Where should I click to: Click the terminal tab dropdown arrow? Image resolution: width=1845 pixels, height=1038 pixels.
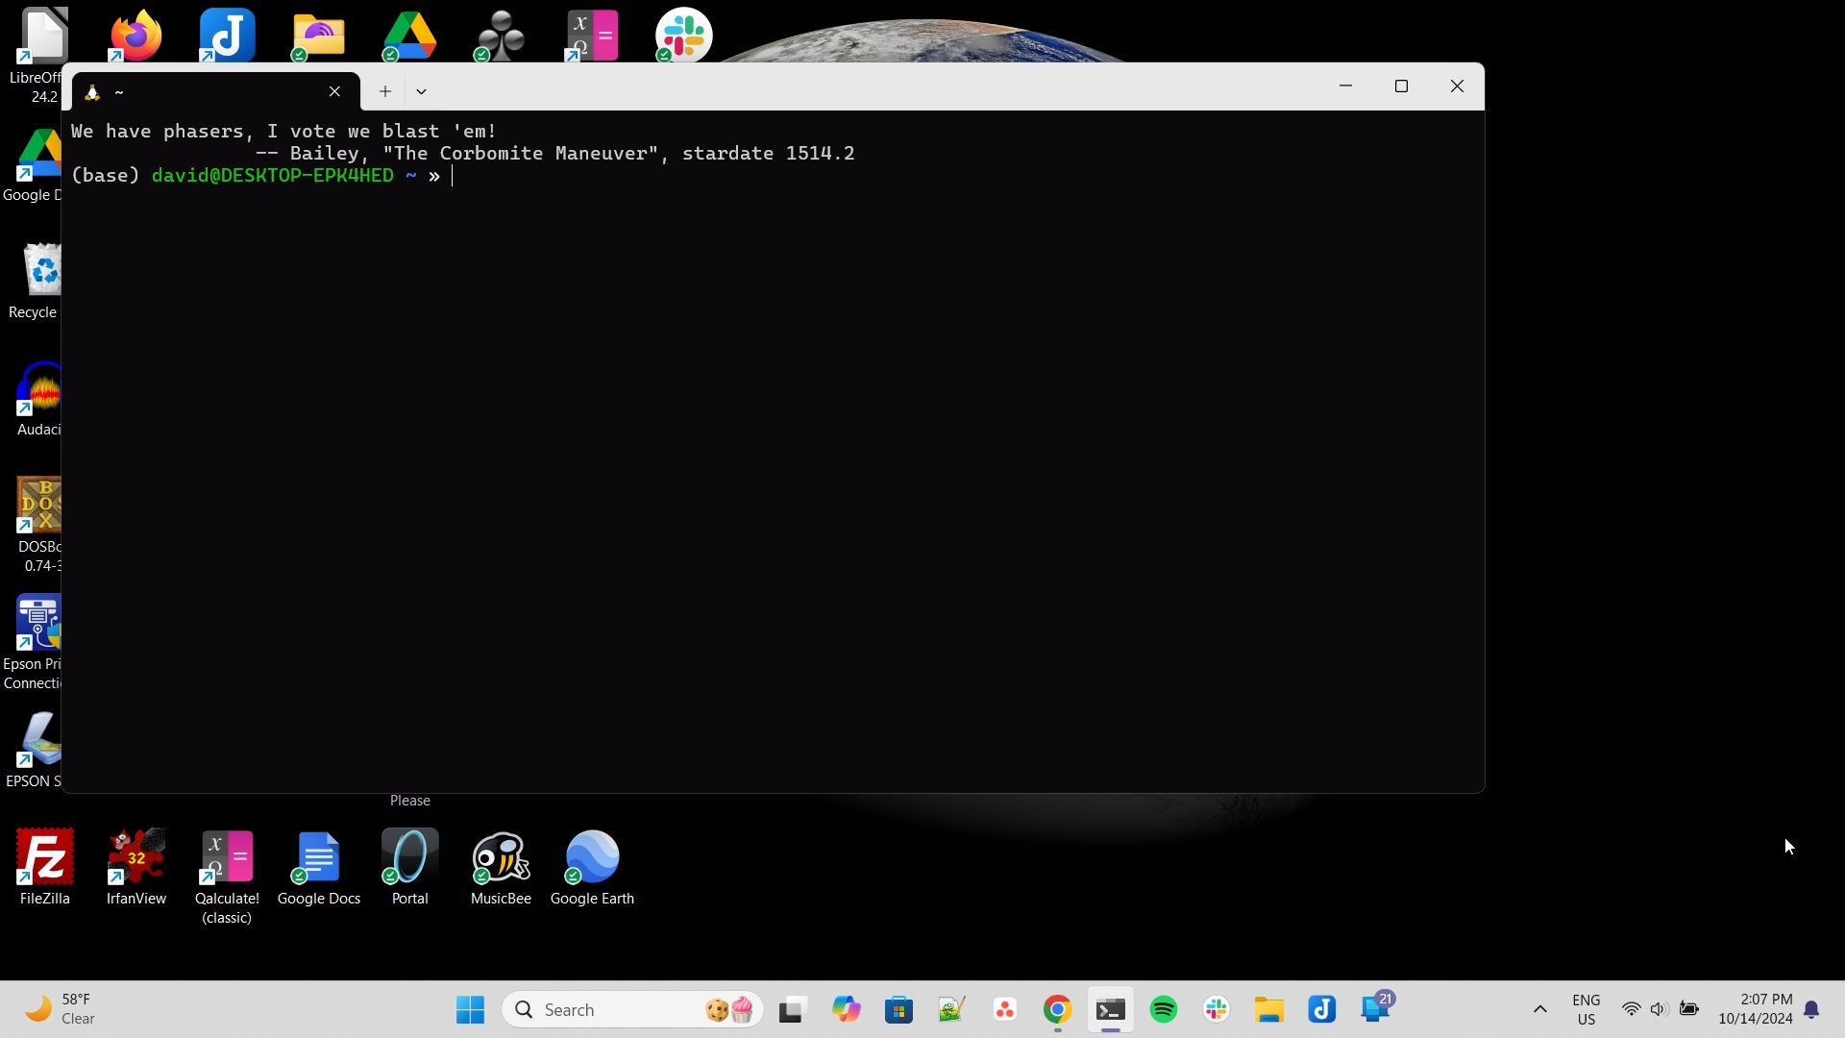coord(422,90)
